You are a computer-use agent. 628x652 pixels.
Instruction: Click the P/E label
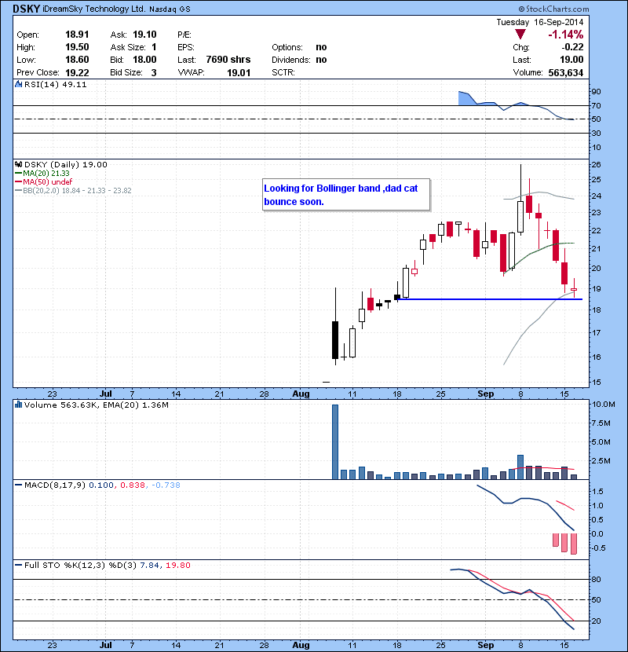tap(184, 35)
